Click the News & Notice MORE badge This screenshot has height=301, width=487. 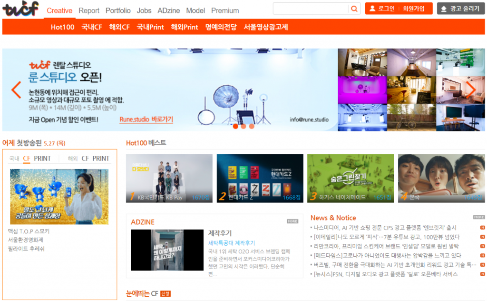pos(478,217)
